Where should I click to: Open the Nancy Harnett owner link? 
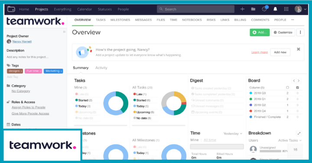point(22,42)
